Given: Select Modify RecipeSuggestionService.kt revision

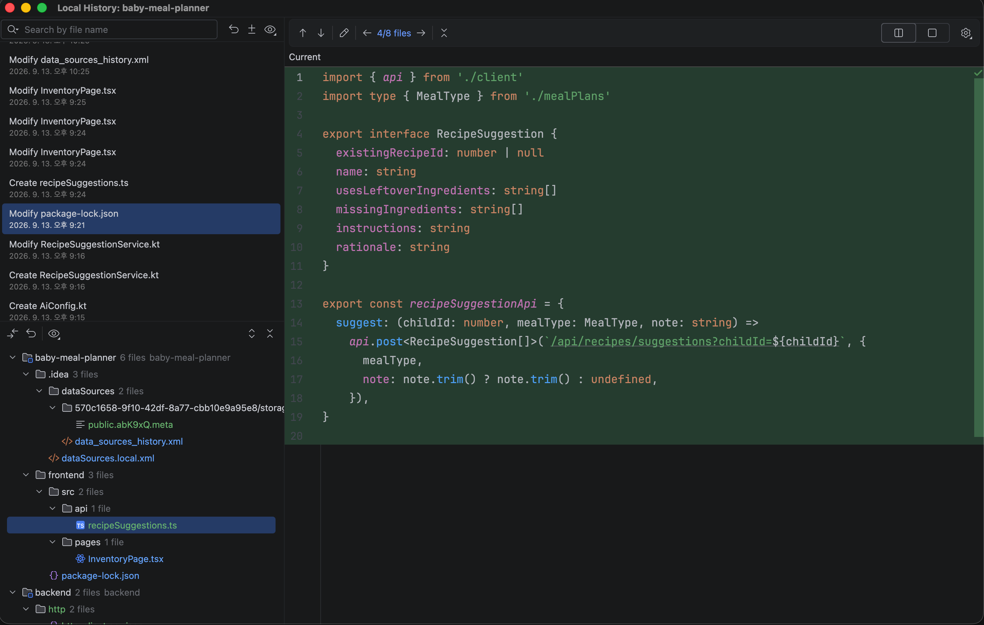Looking at the screenshot, I should pyautogui.click(x=141, y=249).
